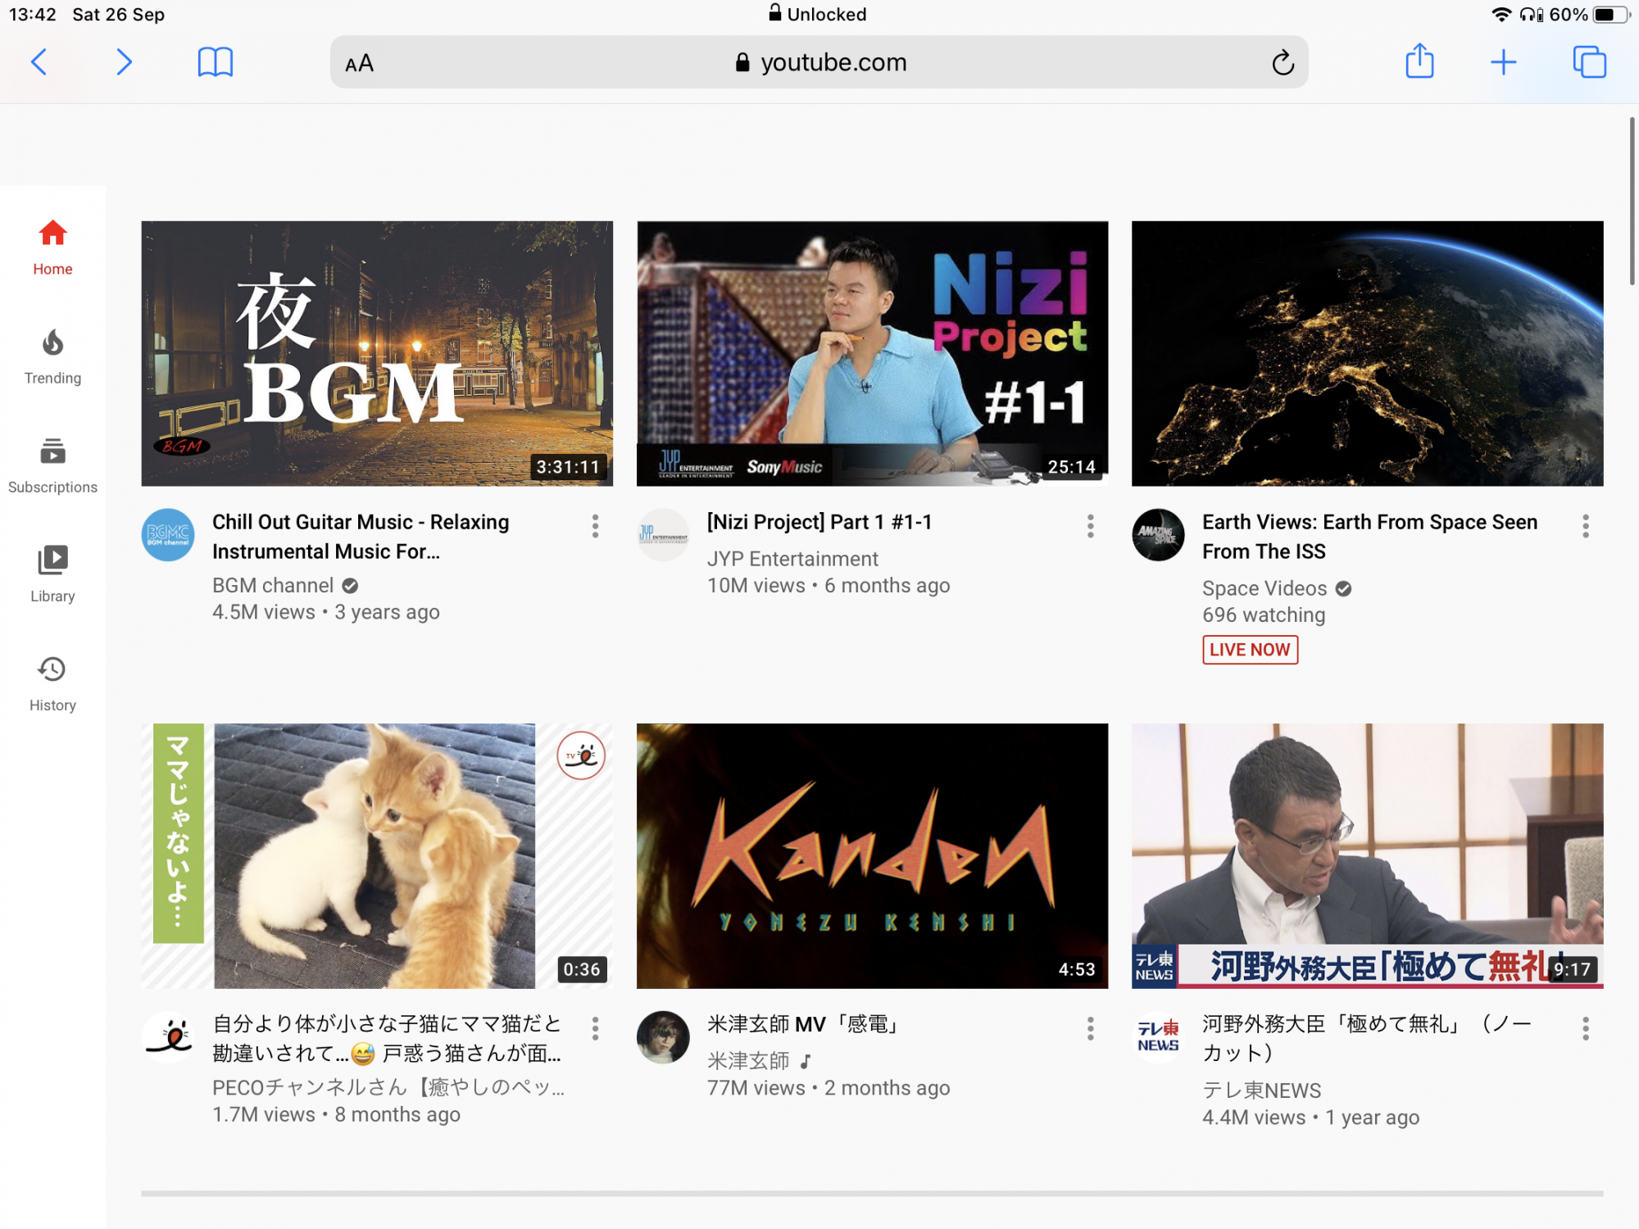Open テレ東NEWS channel avatar

[x=1158, y=1037]
